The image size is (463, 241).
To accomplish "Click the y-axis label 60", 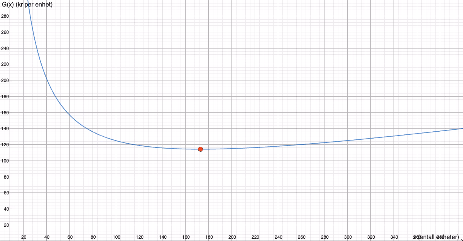I will (x=6, y=193).
